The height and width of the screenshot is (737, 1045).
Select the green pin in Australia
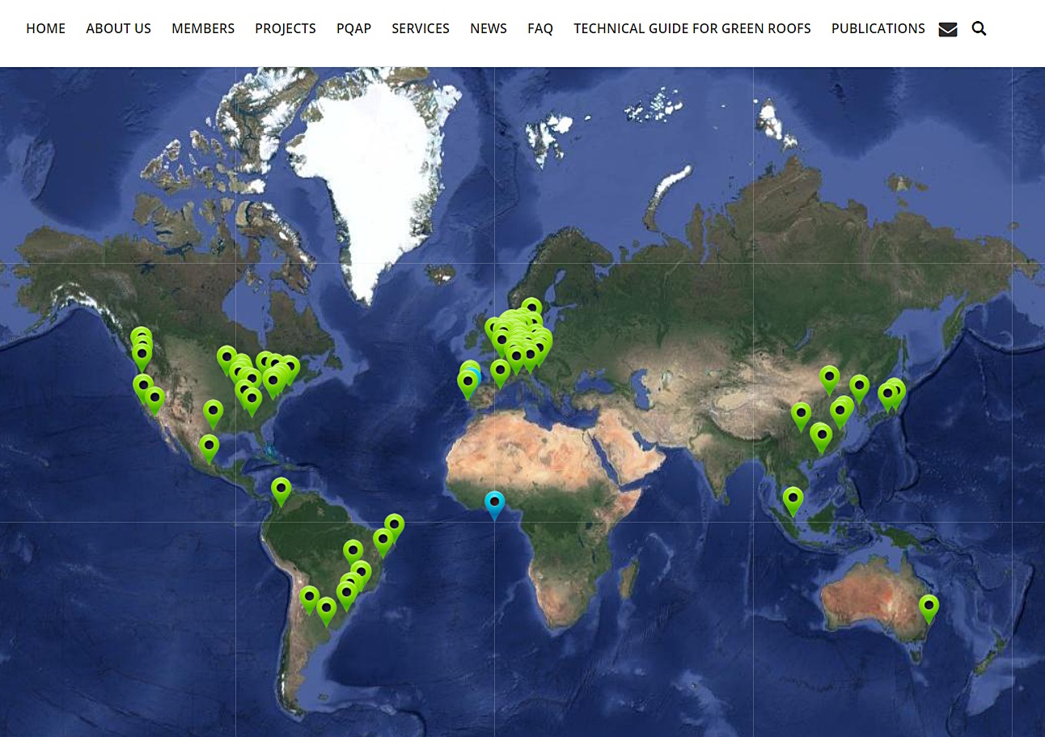(929, 606)
